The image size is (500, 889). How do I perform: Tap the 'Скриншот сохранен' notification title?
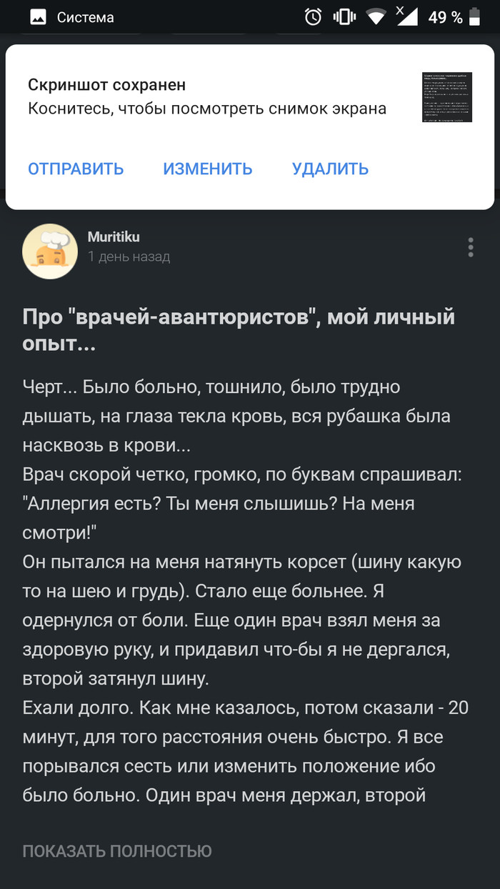(106, 85)
